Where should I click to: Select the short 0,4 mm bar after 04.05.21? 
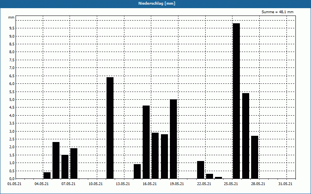[47, 175]
